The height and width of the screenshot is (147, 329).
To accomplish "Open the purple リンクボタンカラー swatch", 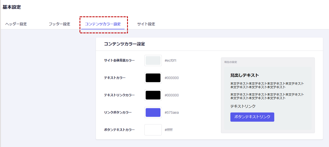I will coord(153,113).
